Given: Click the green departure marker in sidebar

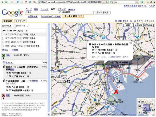Looking at the screenshot, I should 3,56.
